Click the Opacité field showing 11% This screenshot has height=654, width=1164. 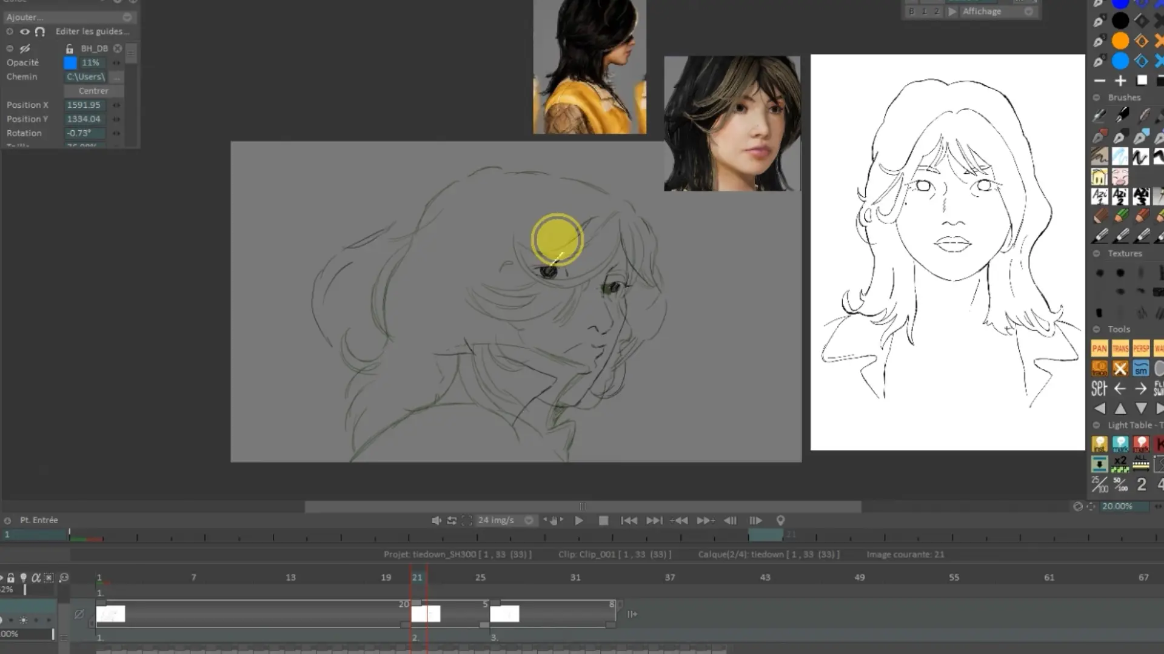(x=91, y=63)
